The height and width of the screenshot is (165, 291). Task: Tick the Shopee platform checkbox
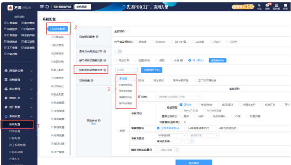[153, 42]
